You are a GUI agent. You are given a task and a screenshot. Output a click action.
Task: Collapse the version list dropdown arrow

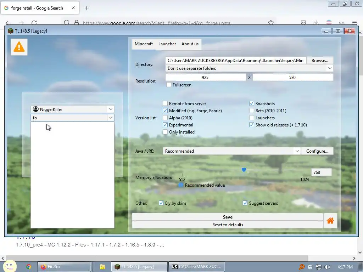[x=111, y=118]
